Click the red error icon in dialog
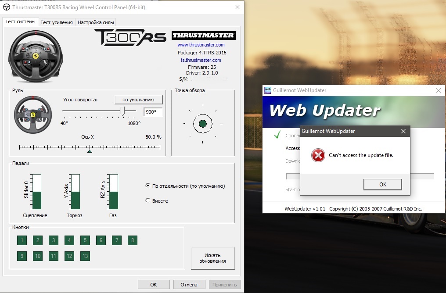This screenshot has height=293, width=446. click(x=318, y=155)
